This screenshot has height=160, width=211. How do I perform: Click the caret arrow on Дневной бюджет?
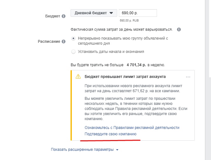pos(111,13)
